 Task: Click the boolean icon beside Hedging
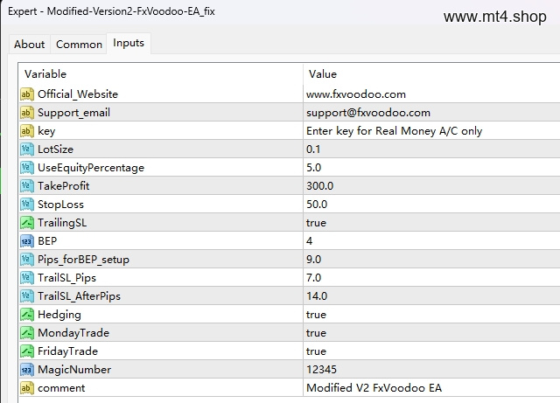coord(27,315)
